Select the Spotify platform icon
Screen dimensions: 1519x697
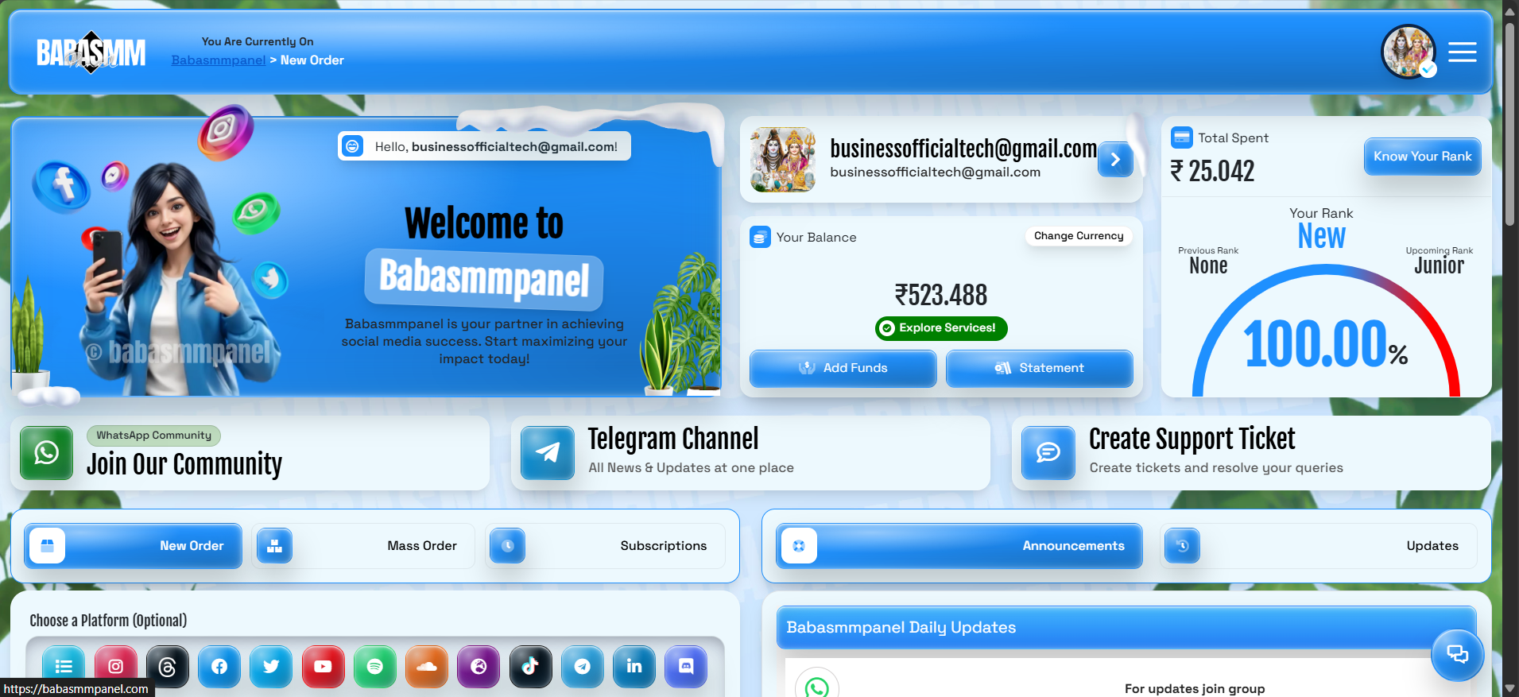coord(375,667)
